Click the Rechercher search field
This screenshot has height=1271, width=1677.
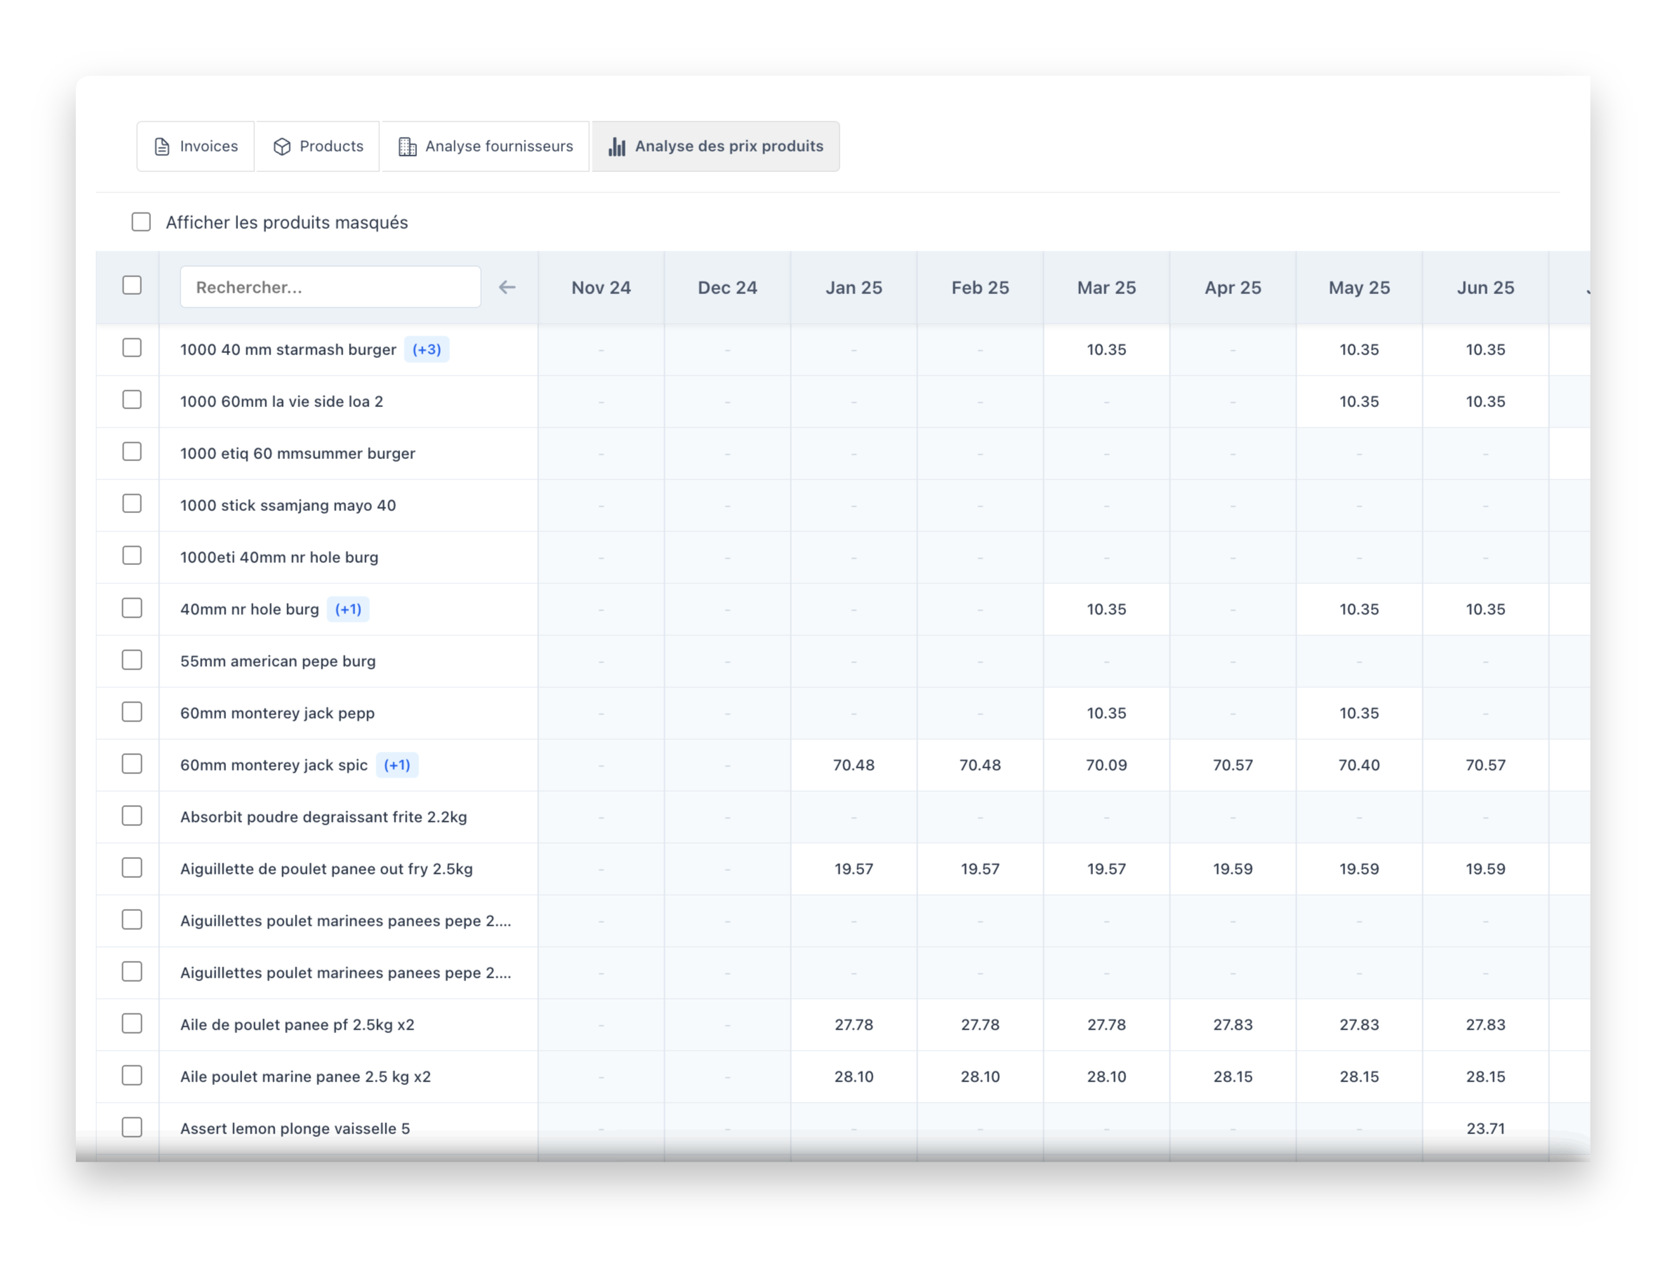330,286
